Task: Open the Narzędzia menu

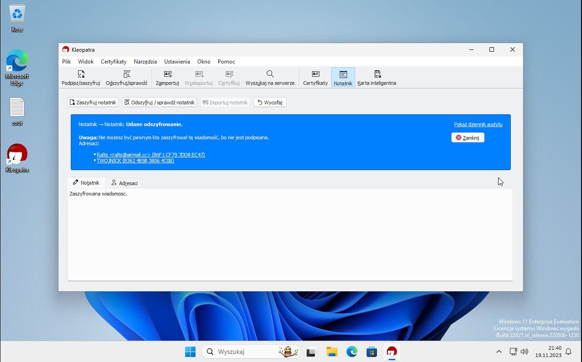Action: (x=145, y=62)
